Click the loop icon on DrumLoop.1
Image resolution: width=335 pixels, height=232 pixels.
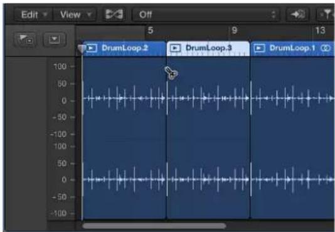point(326,48)
